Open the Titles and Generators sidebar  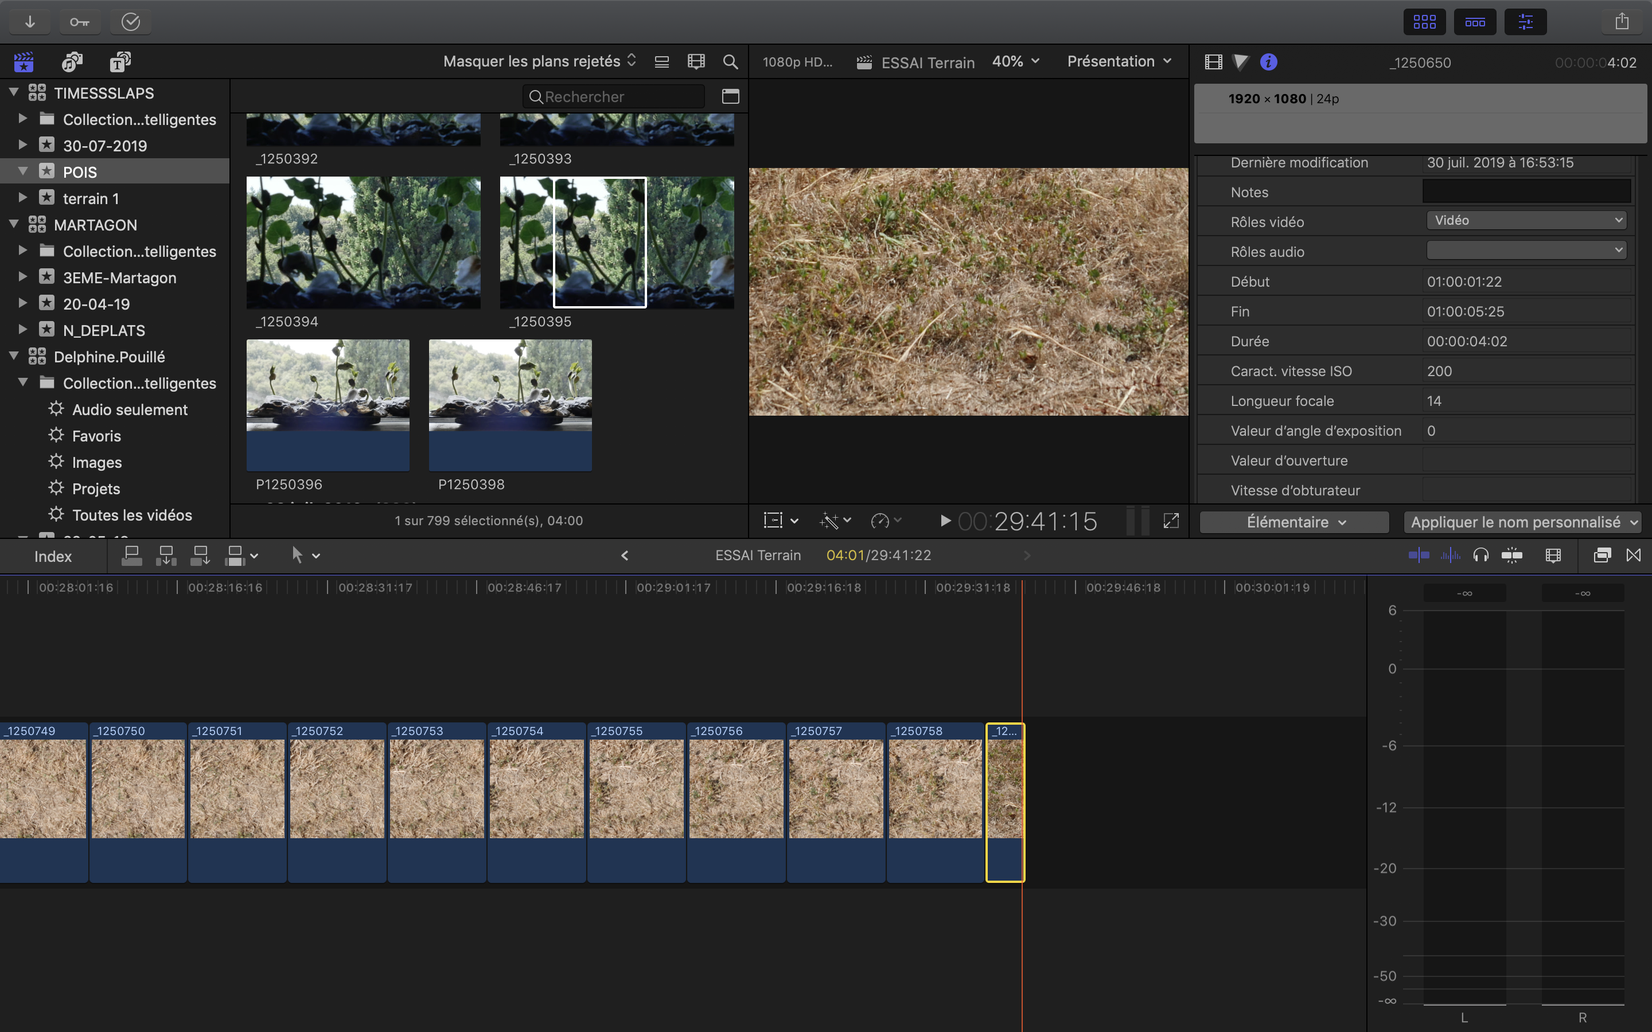click(x=120, y=62)
